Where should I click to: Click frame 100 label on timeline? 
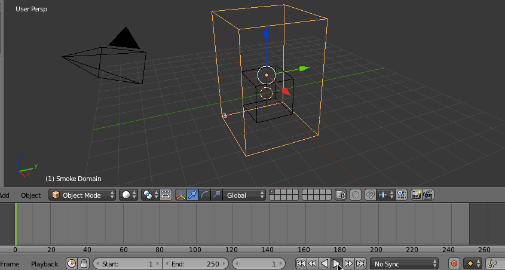point(195,250)
